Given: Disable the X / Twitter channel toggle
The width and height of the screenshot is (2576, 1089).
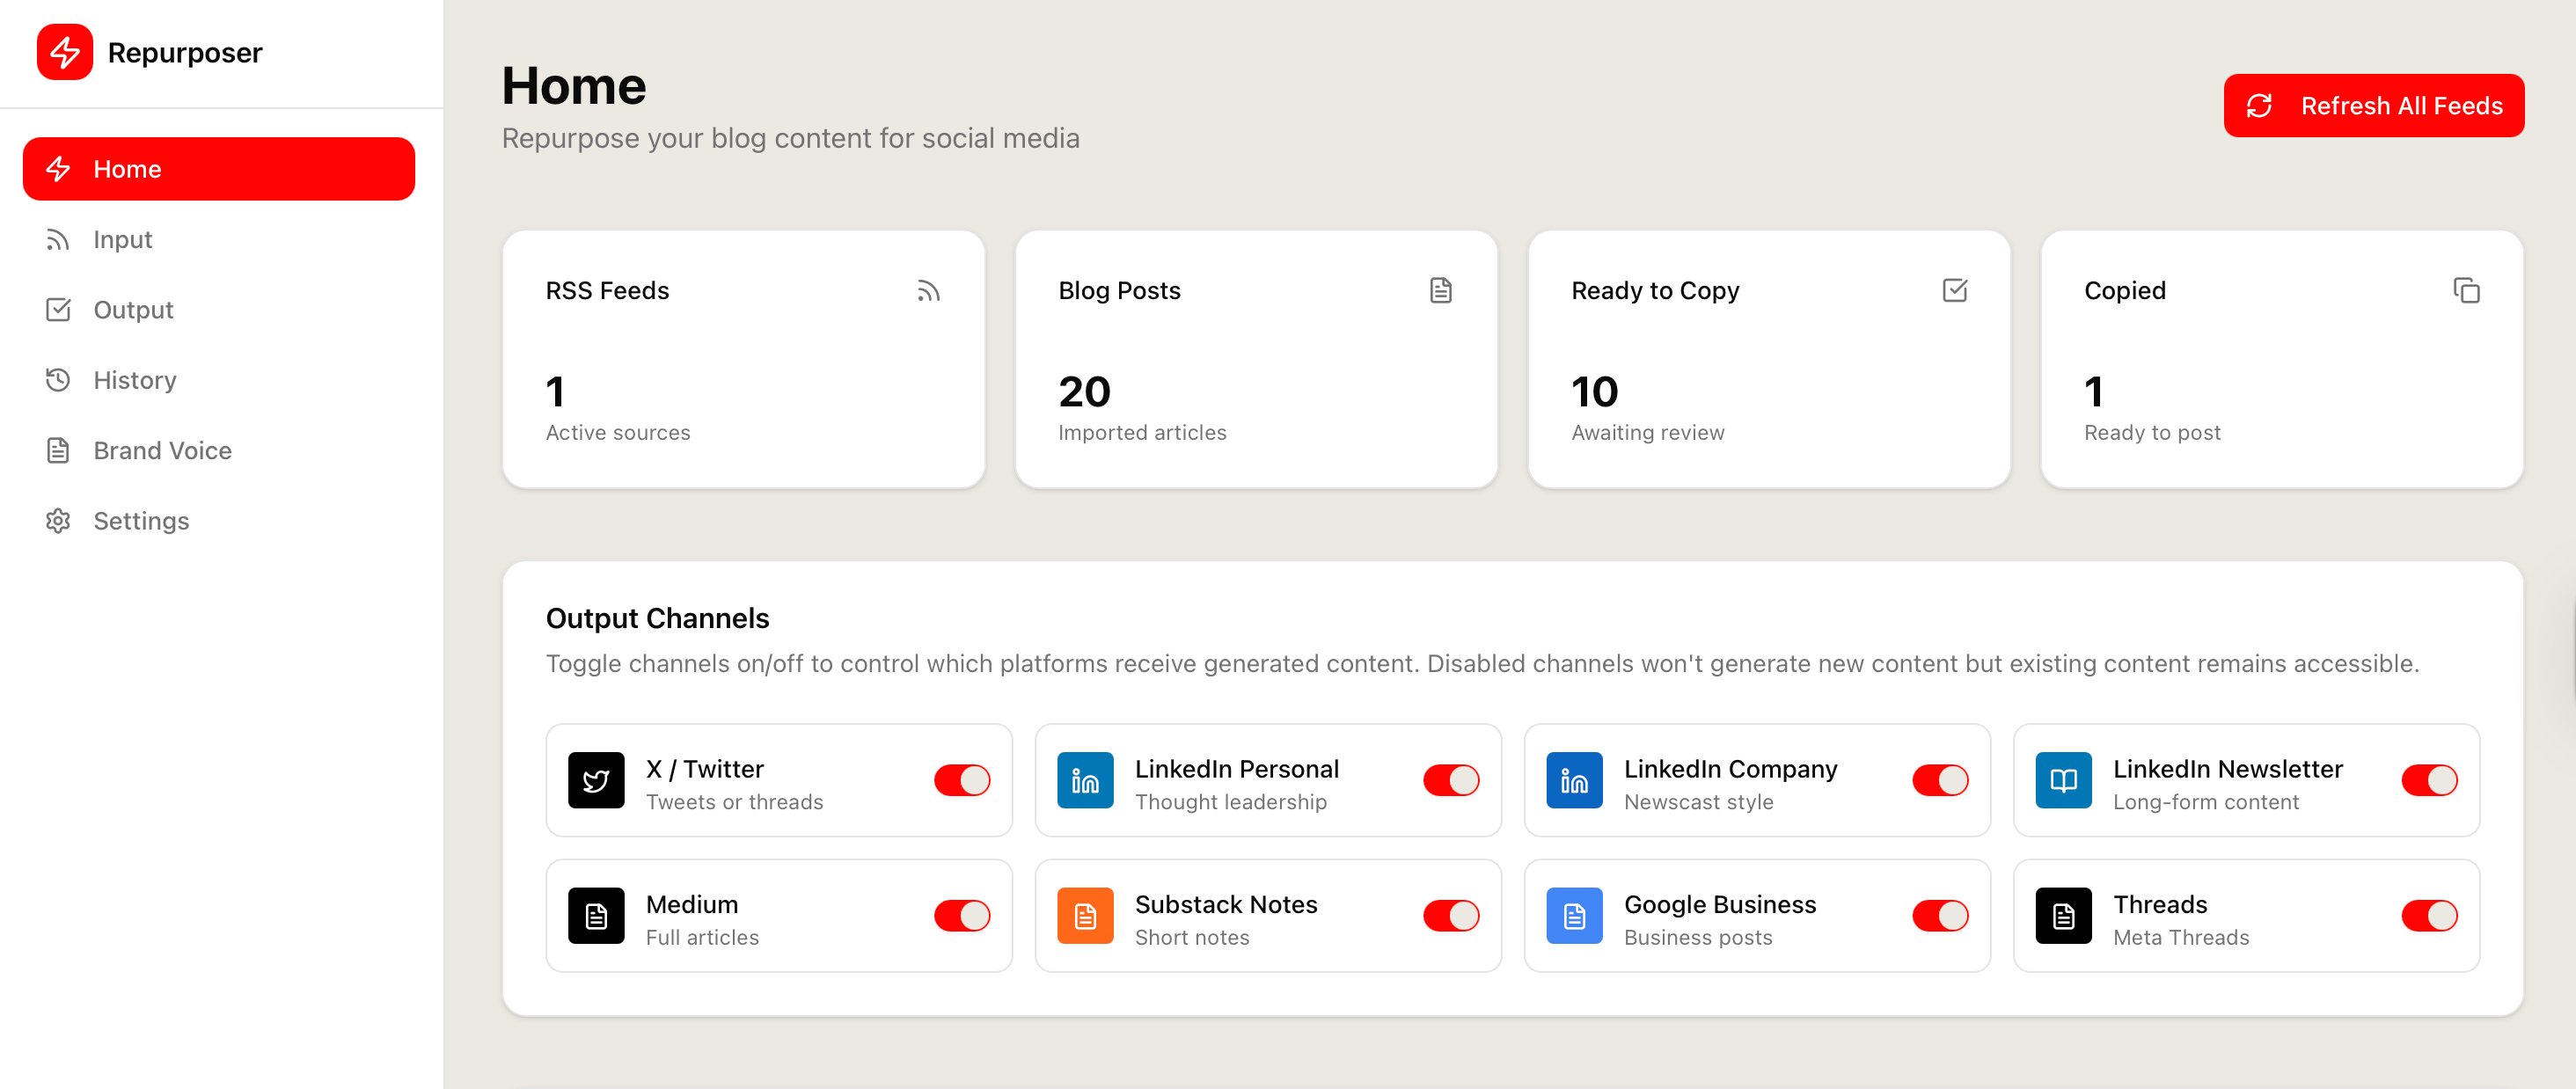Looking at the screenshot, I should [962, 780].
